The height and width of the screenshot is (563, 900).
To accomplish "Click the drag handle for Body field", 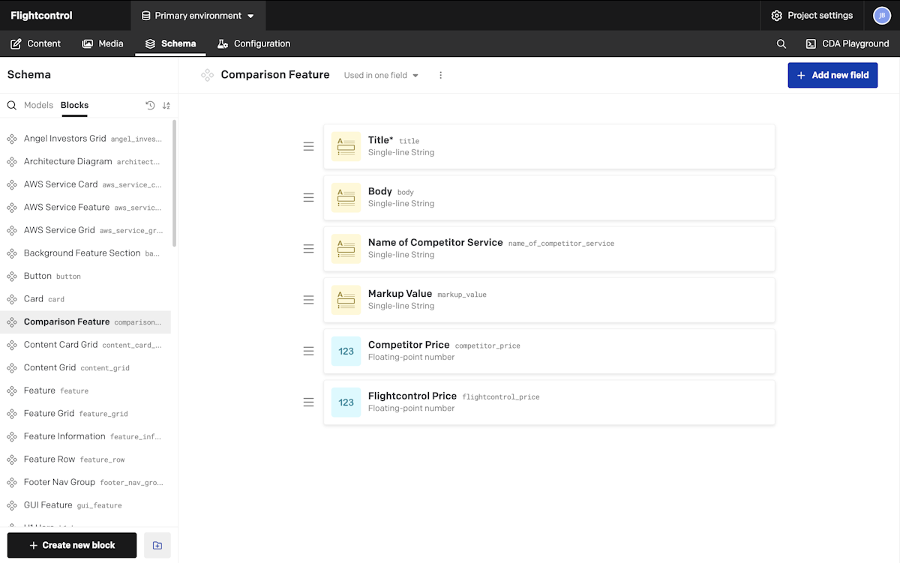I will point(308,197).
